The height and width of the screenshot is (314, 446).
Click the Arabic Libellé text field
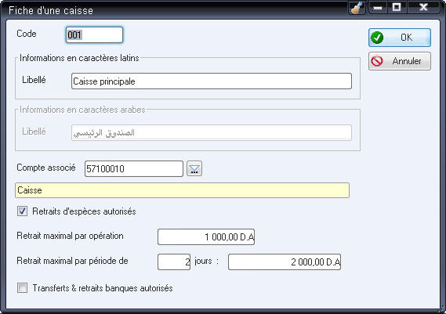pyautogui.click(x=212, y=132)
